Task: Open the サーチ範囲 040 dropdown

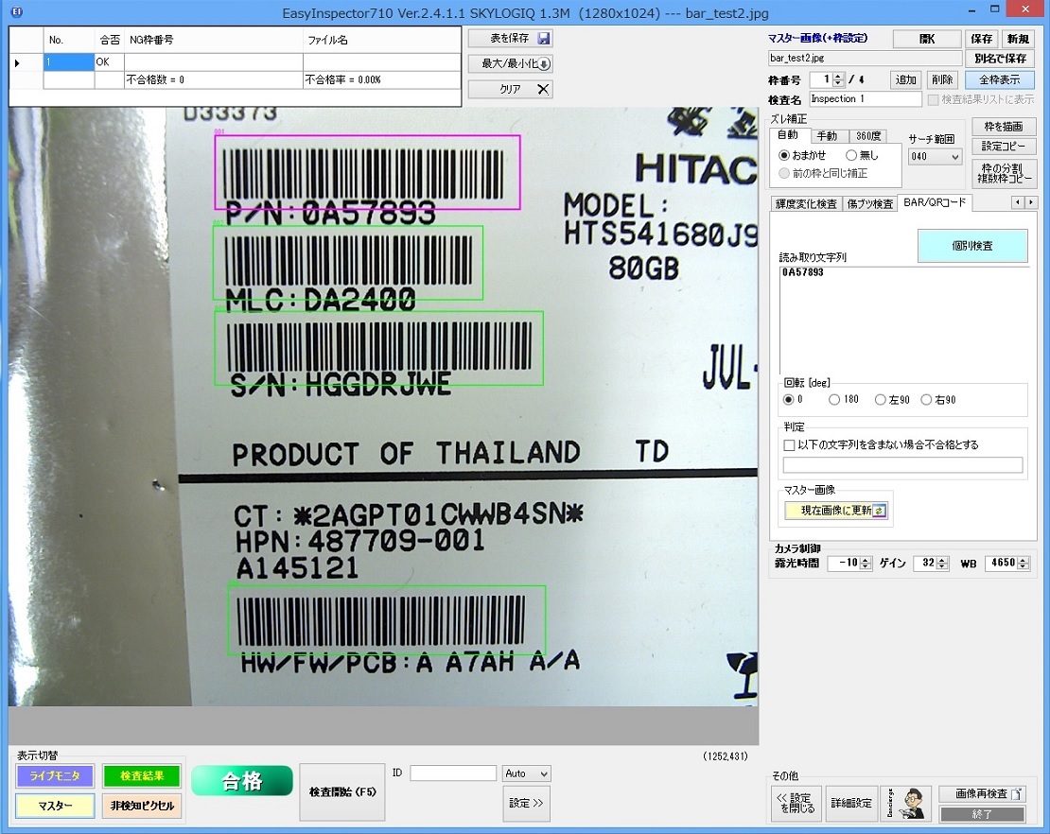Action: [935, 157]
